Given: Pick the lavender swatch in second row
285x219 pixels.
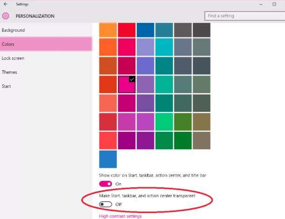Looking at the screenshot, I should [x=145, y=47].
